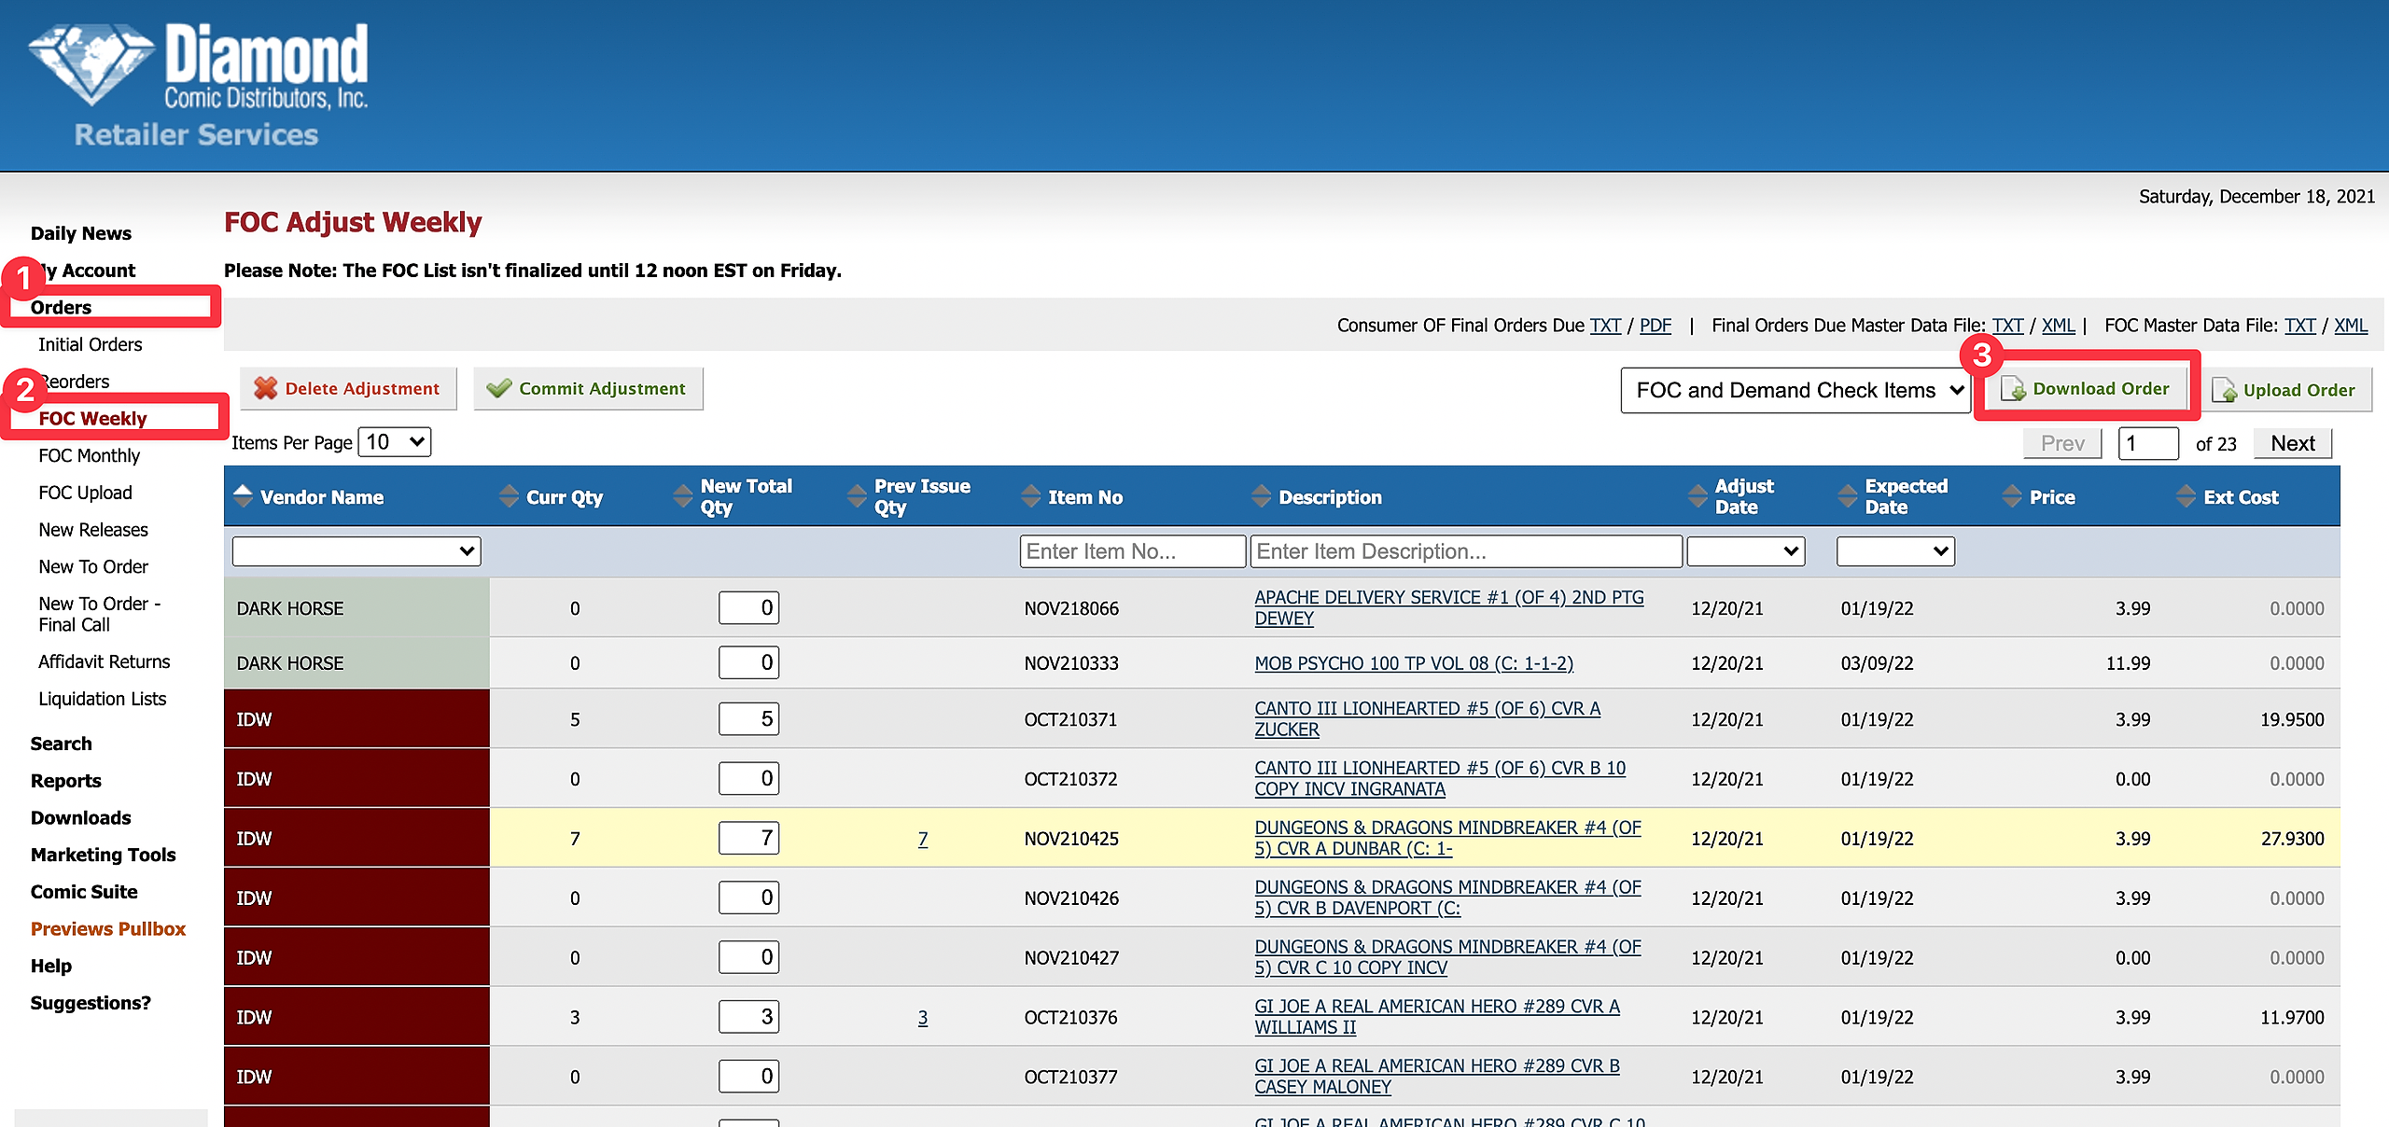Open New To Order in sidebar
Viewport: 2389px width, 1127px height.
pyautogui.click(x=93, y=566)
